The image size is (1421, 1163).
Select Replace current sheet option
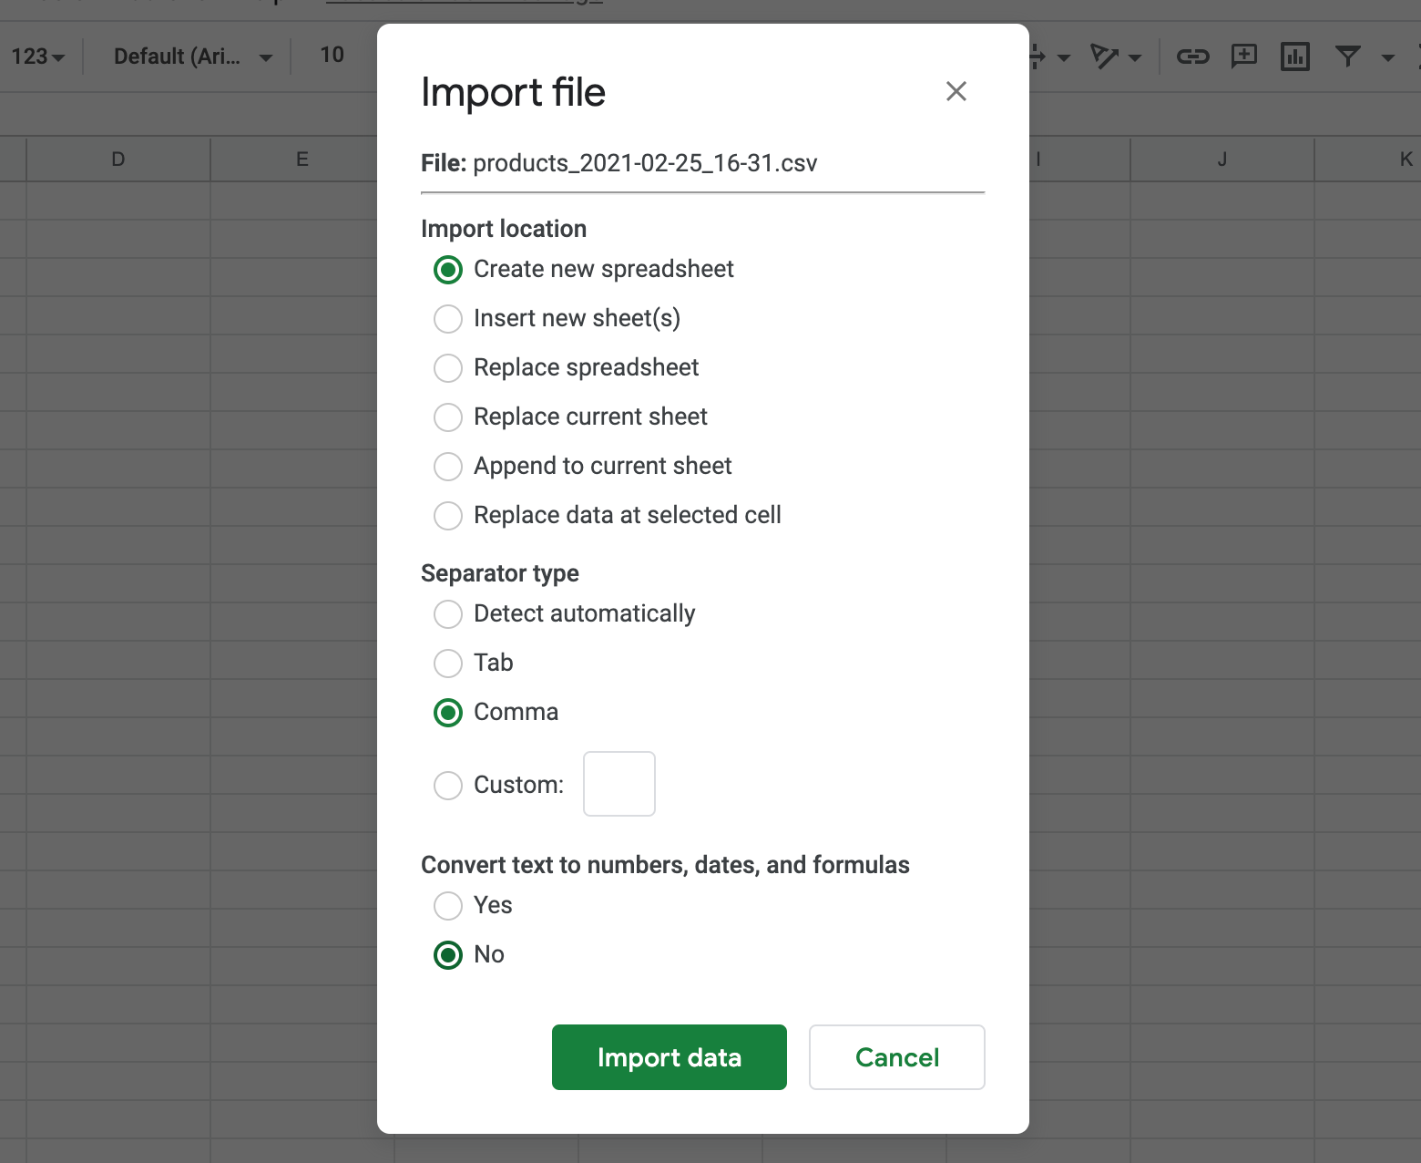point(448,417)
